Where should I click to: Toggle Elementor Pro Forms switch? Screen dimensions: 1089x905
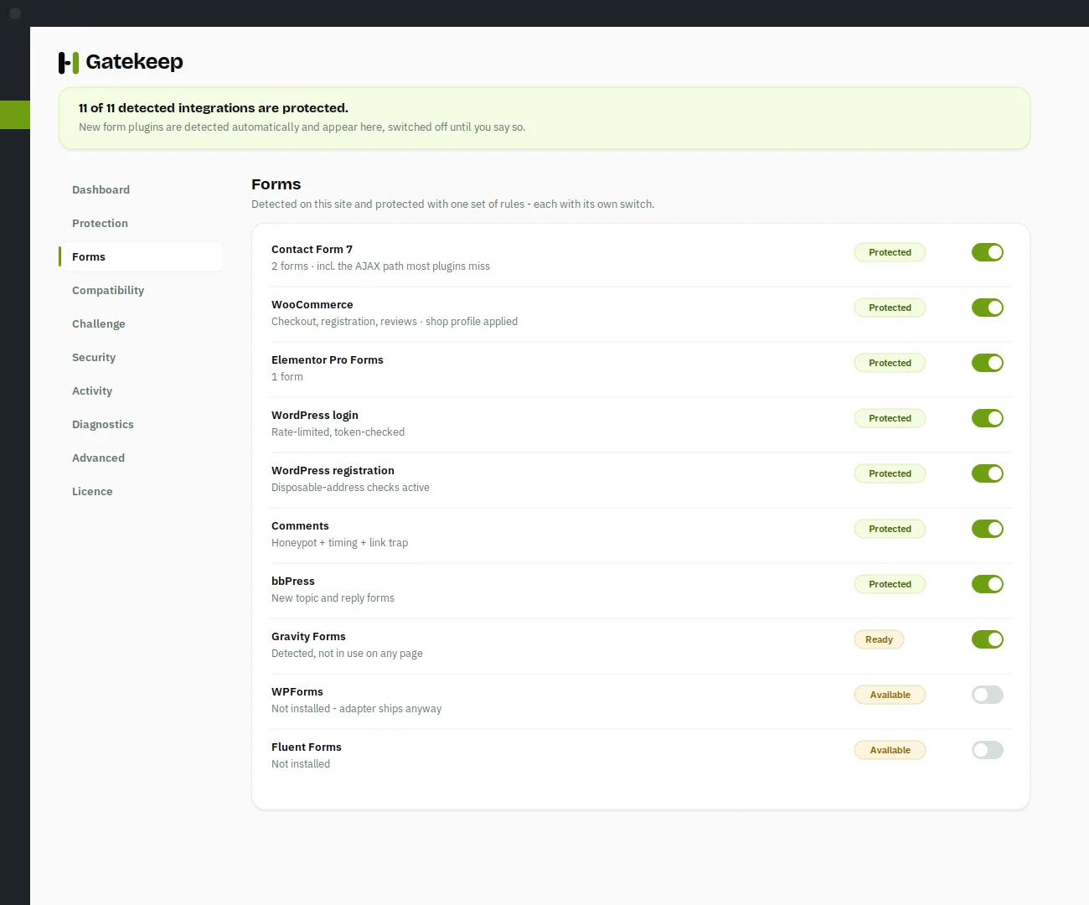point(988,363)
